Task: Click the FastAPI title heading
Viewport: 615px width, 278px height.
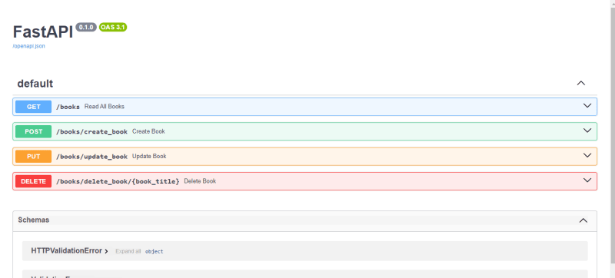Action: 43,32
